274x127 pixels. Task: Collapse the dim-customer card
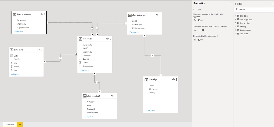coord(134,32)
